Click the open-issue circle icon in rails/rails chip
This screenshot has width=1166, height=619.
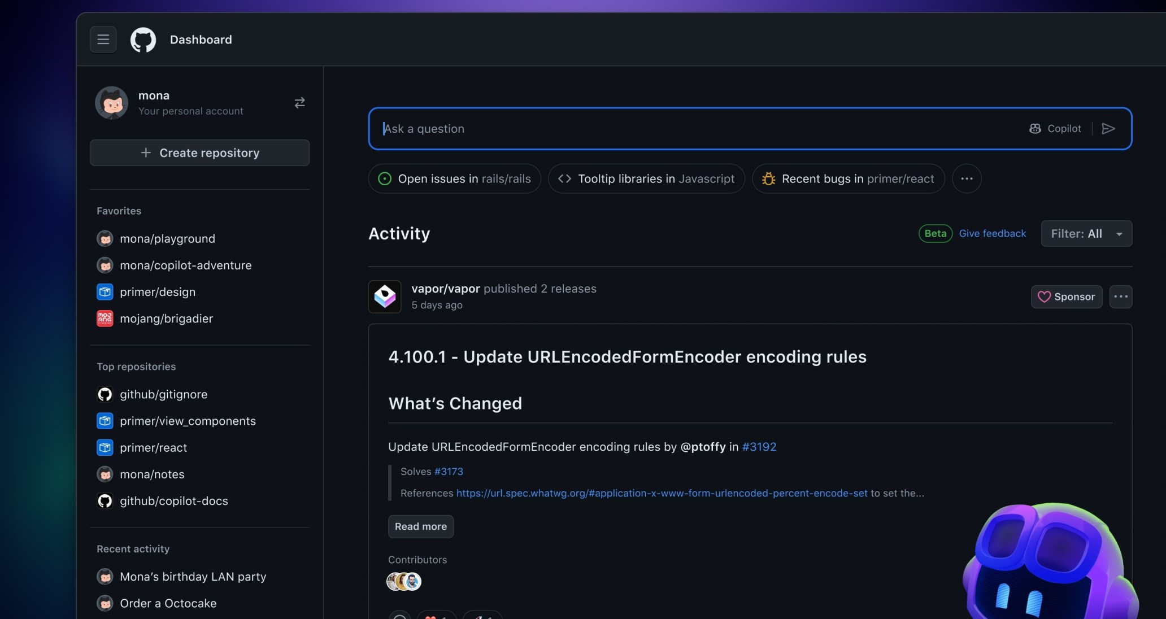click(x=385, y=178)
